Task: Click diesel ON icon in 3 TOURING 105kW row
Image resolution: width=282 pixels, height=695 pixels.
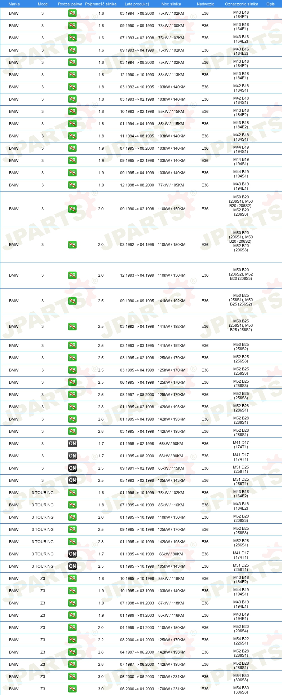Action: [x=72, y=566]
